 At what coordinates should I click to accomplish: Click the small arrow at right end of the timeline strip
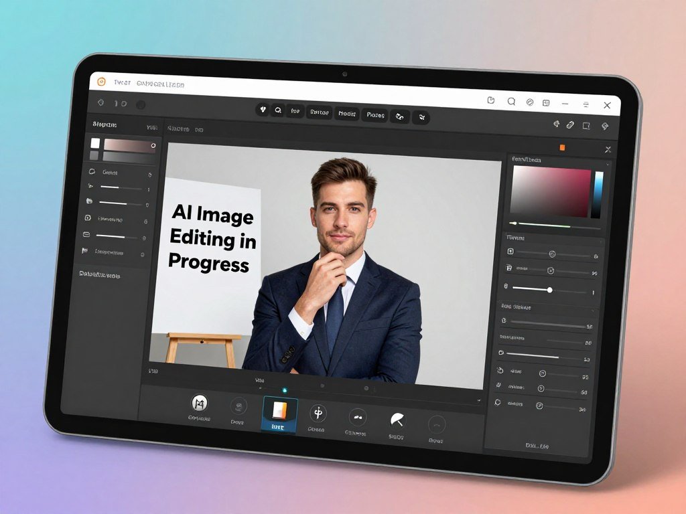click(478, 400)
